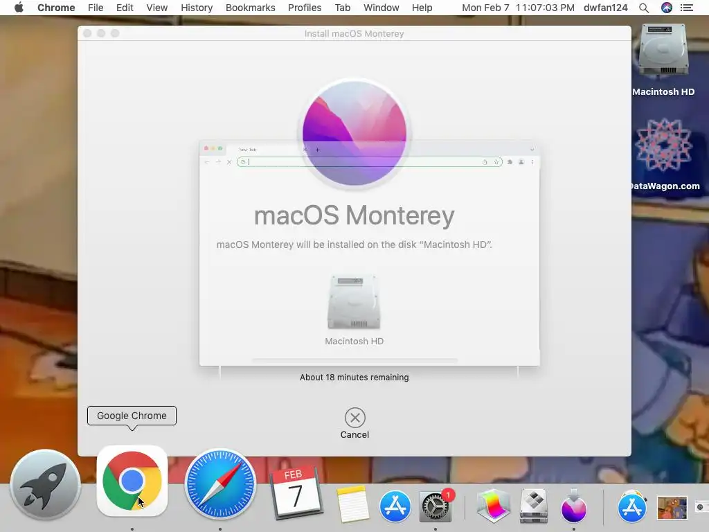The width and height of the screenshot is (709, 532).
Task: Click Chrome's forward arrow button
Action: [218, 162]
